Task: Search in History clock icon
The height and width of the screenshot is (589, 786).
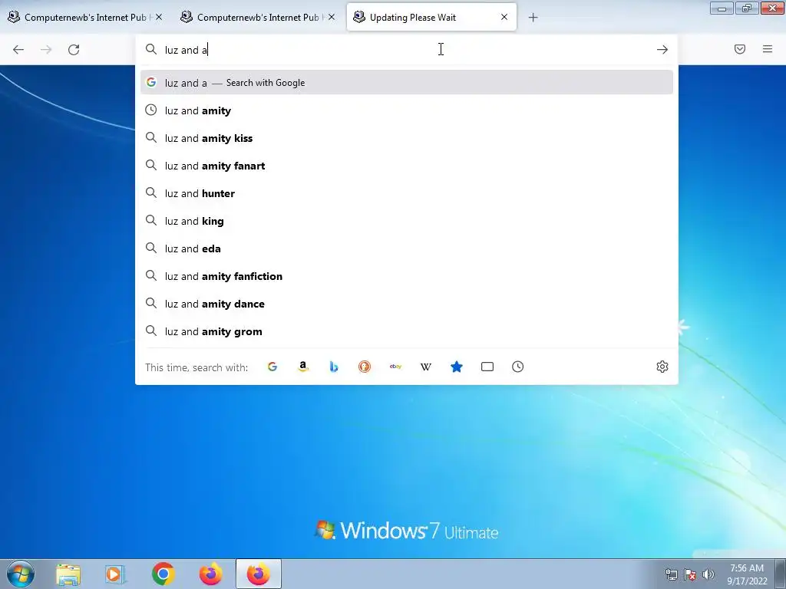Action: pos(518,367)
